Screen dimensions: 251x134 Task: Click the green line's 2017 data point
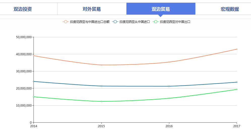237,89
